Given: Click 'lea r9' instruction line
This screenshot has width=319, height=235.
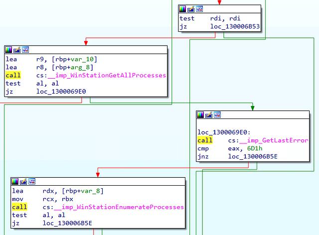Looking at the screenshot, I should coord(51,59).
